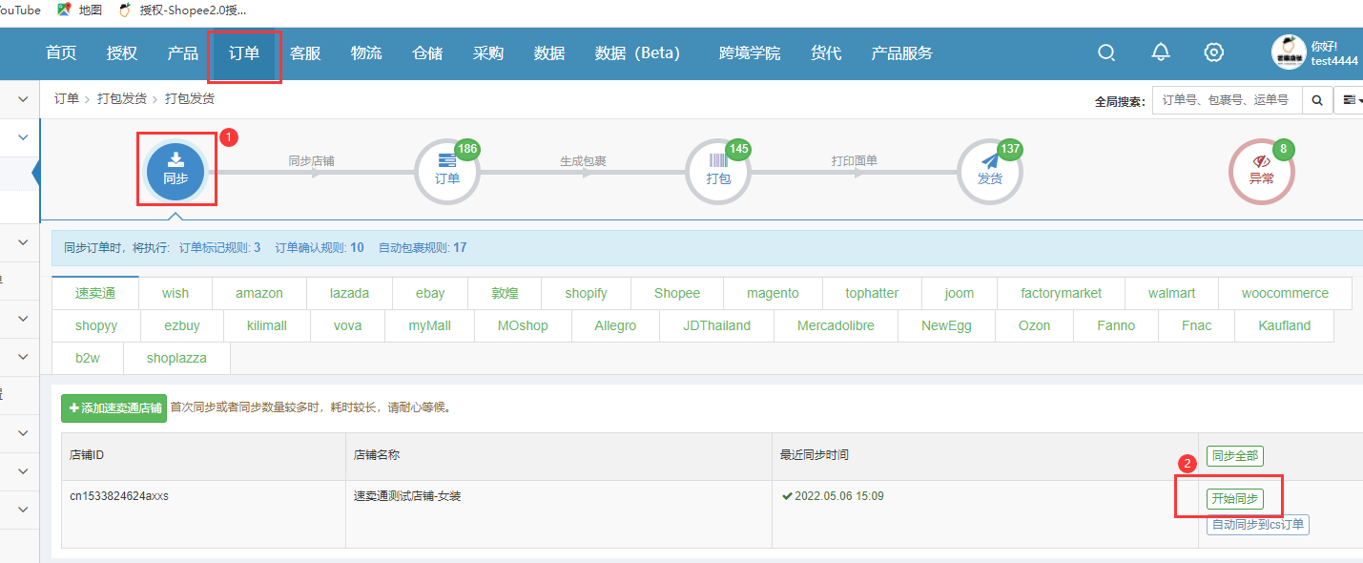Select the lazada platform tab
Image resolution: width=1363 pixels, height=563 pixels.
coord(350,293)
